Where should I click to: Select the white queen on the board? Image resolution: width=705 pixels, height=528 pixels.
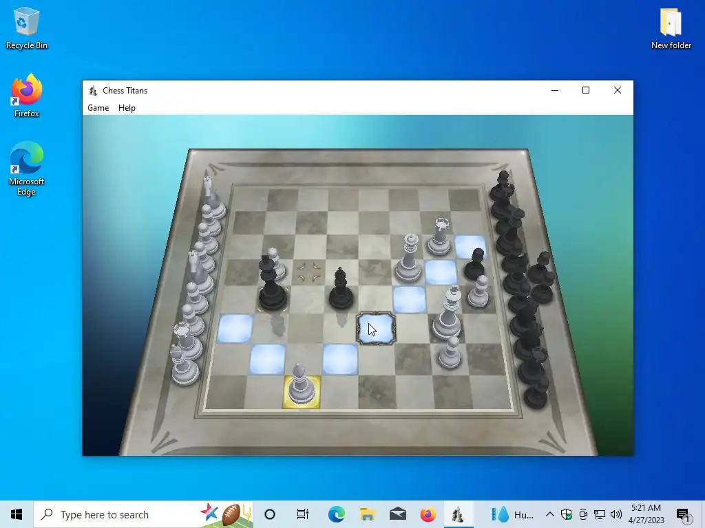(x=408, y=258)
